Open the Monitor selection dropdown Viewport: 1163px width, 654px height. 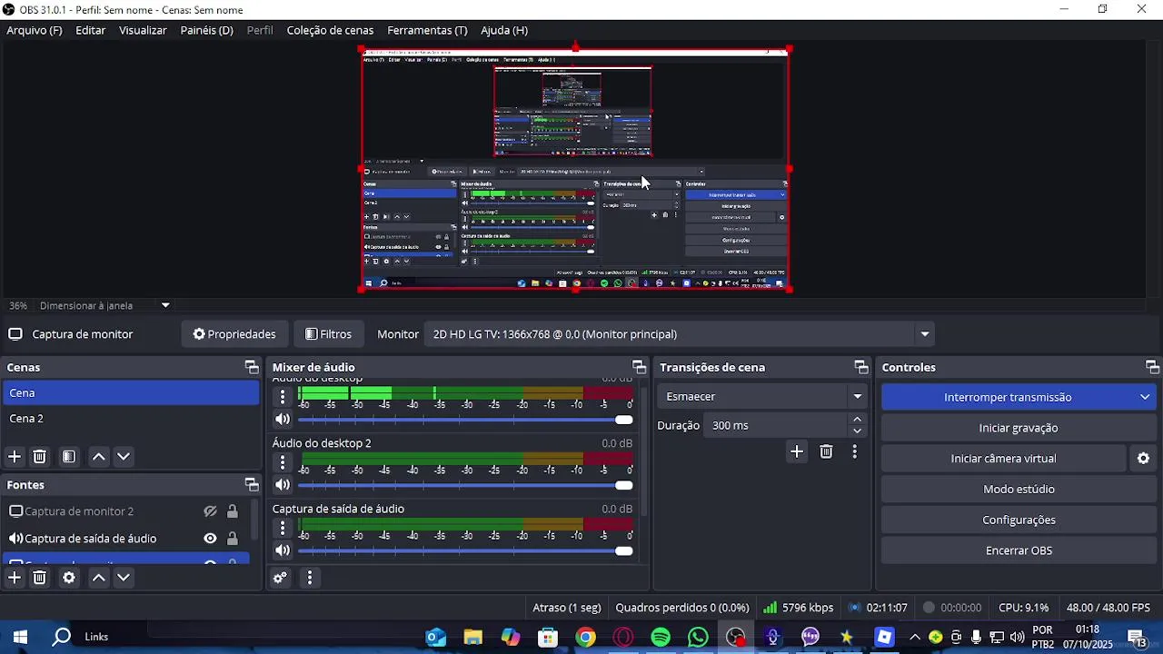(680, 334)
